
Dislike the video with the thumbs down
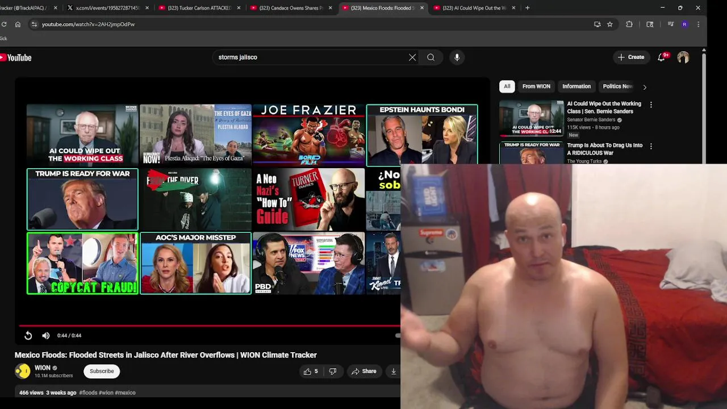tap(333, 372)
